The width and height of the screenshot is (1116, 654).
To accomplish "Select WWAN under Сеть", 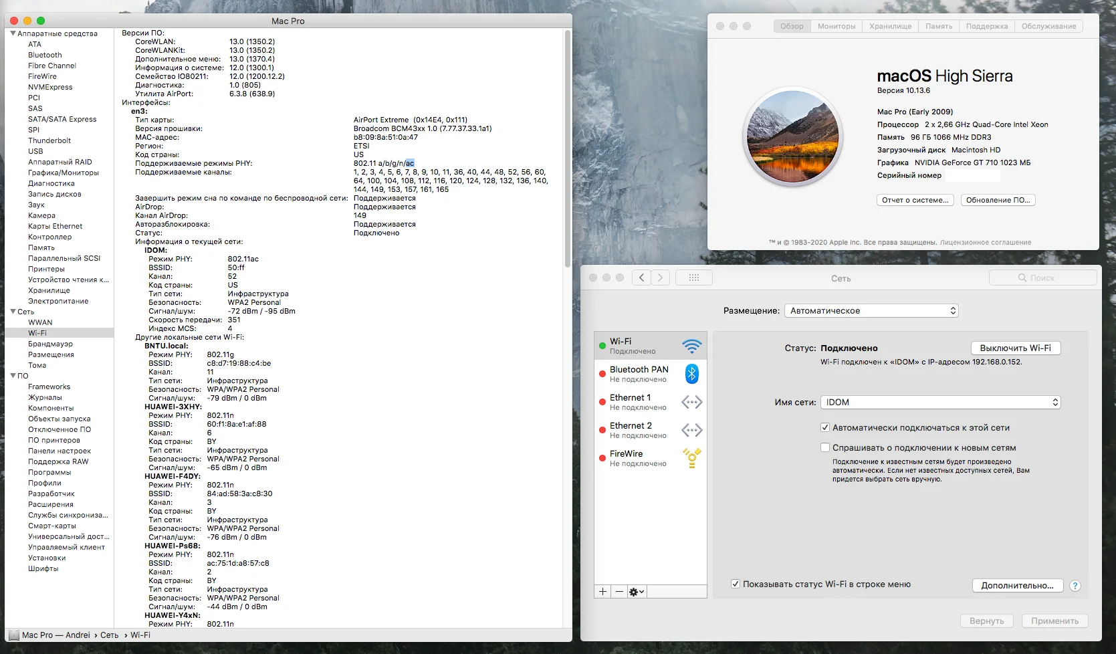I will click(x=40, y=322).
